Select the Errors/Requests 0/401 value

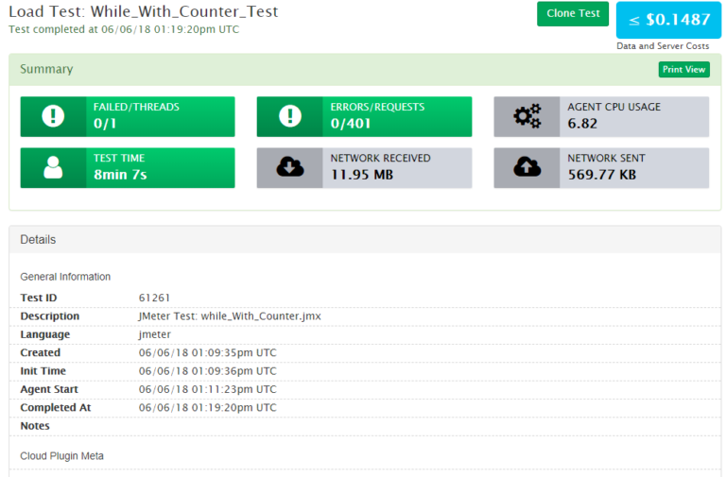351,124
